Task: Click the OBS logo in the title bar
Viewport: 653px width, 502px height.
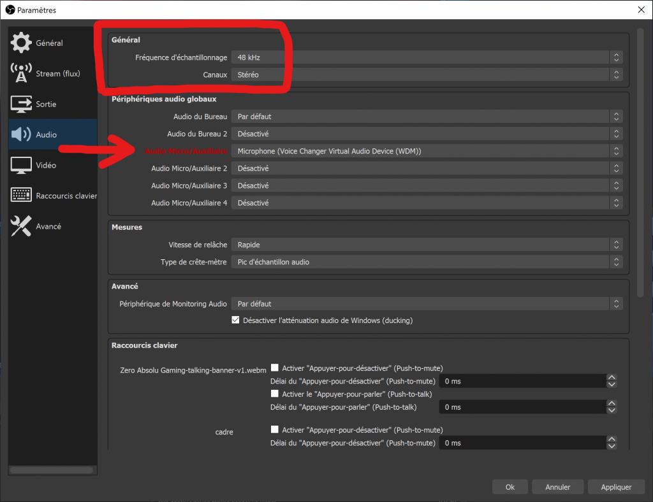Action: [x=9, y=10]
